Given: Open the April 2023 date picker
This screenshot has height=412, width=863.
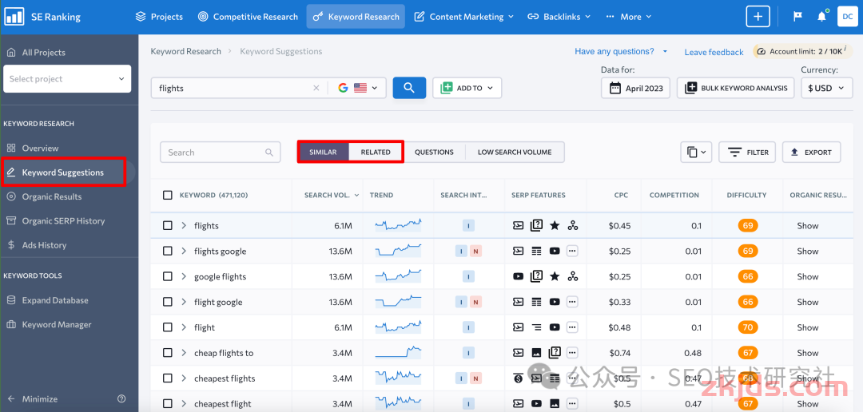Looking at the screenshot, I should [x=635, y=88].
